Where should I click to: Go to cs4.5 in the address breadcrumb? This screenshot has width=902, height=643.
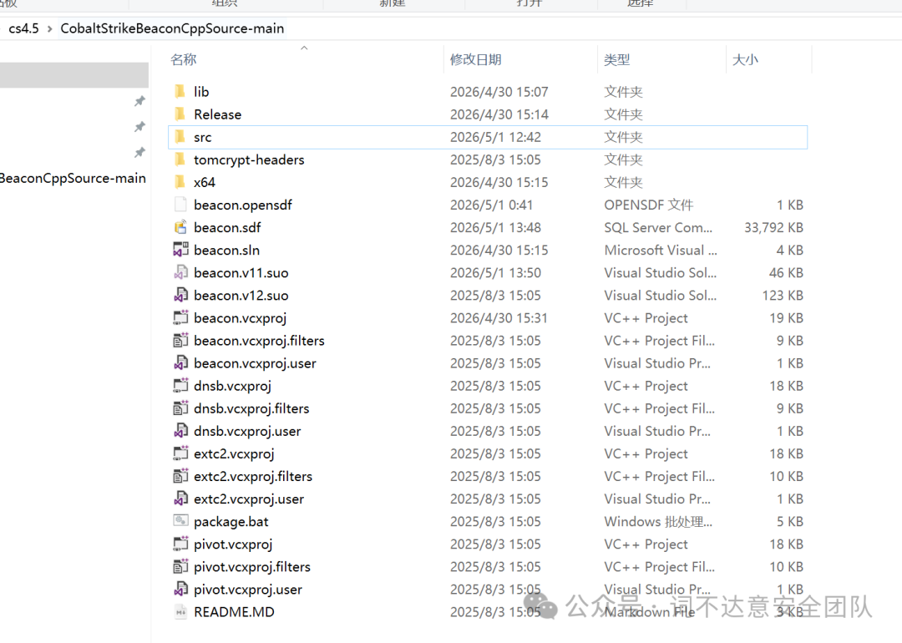point(23,28)
